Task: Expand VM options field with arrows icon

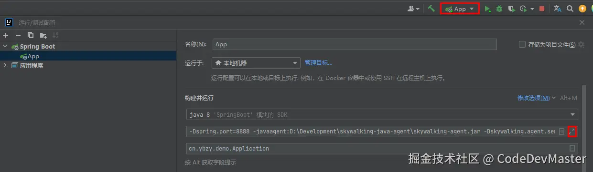Action: coord(572,131)
